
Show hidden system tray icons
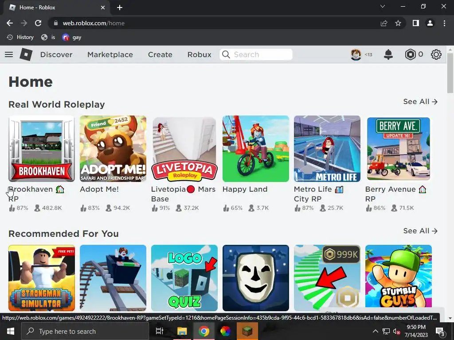click(x=375, y=331)
